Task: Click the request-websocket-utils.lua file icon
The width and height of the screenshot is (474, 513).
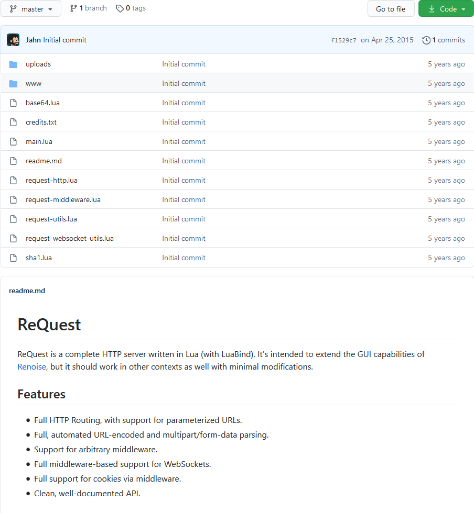Action: [14, 238]
